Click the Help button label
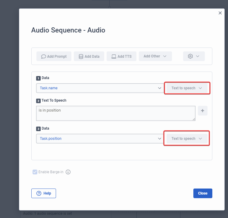 (x=47, y=193)
